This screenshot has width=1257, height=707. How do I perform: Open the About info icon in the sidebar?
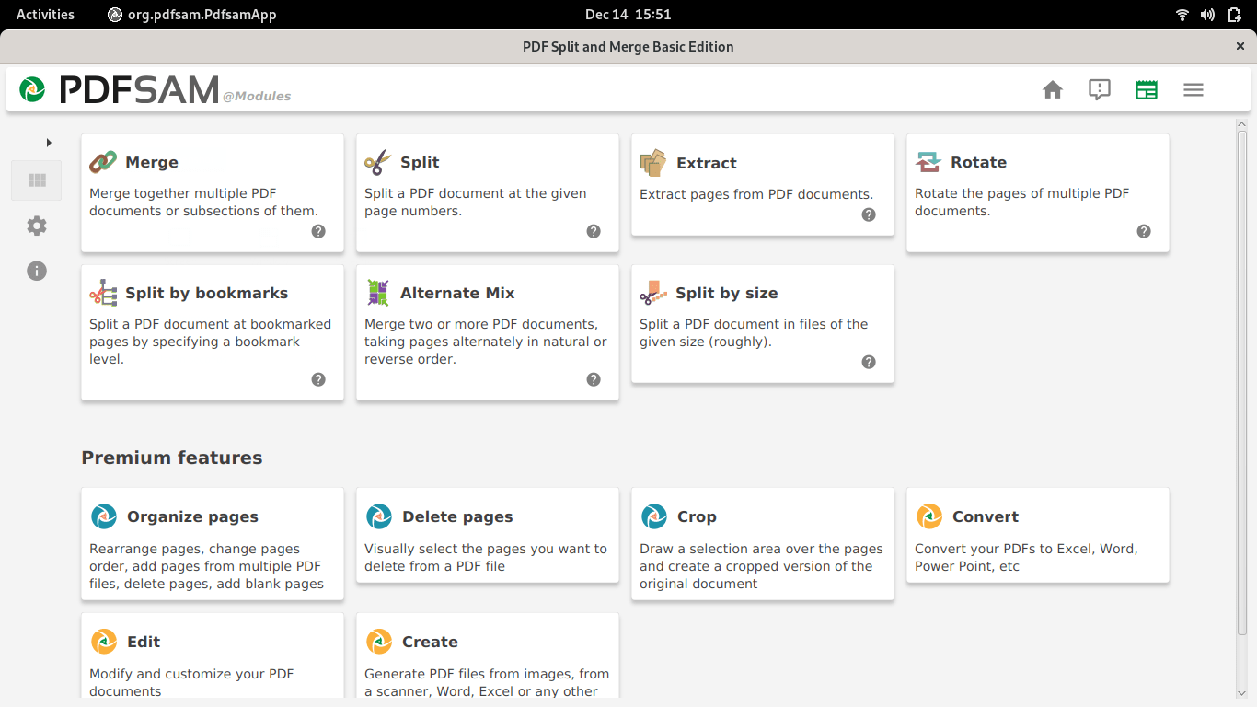(37, 271)
